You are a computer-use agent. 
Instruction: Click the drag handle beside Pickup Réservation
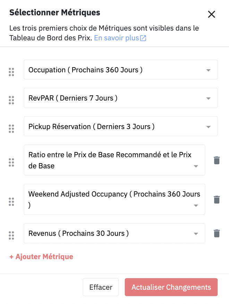point(11,129)
